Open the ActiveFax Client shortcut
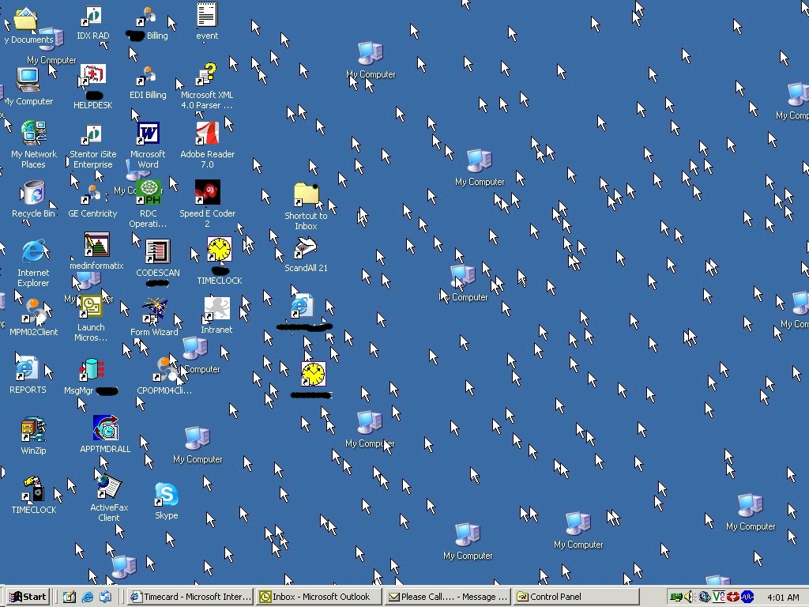 tap(108, 488)
